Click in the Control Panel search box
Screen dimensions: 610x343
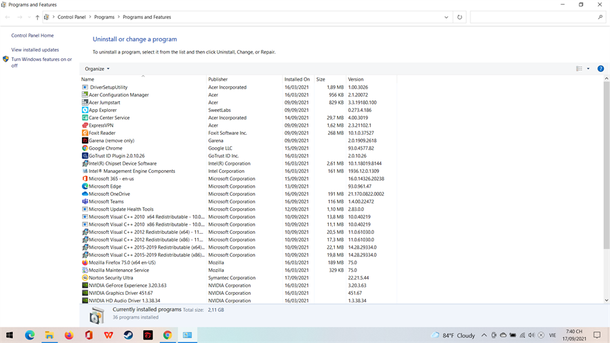533,17
